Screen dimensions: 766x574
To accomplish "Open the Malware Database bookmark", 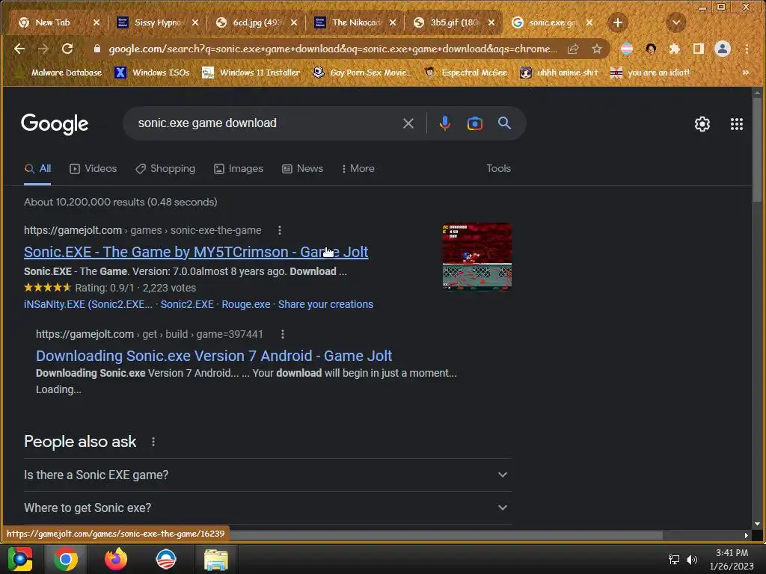I will coord(59,72).
